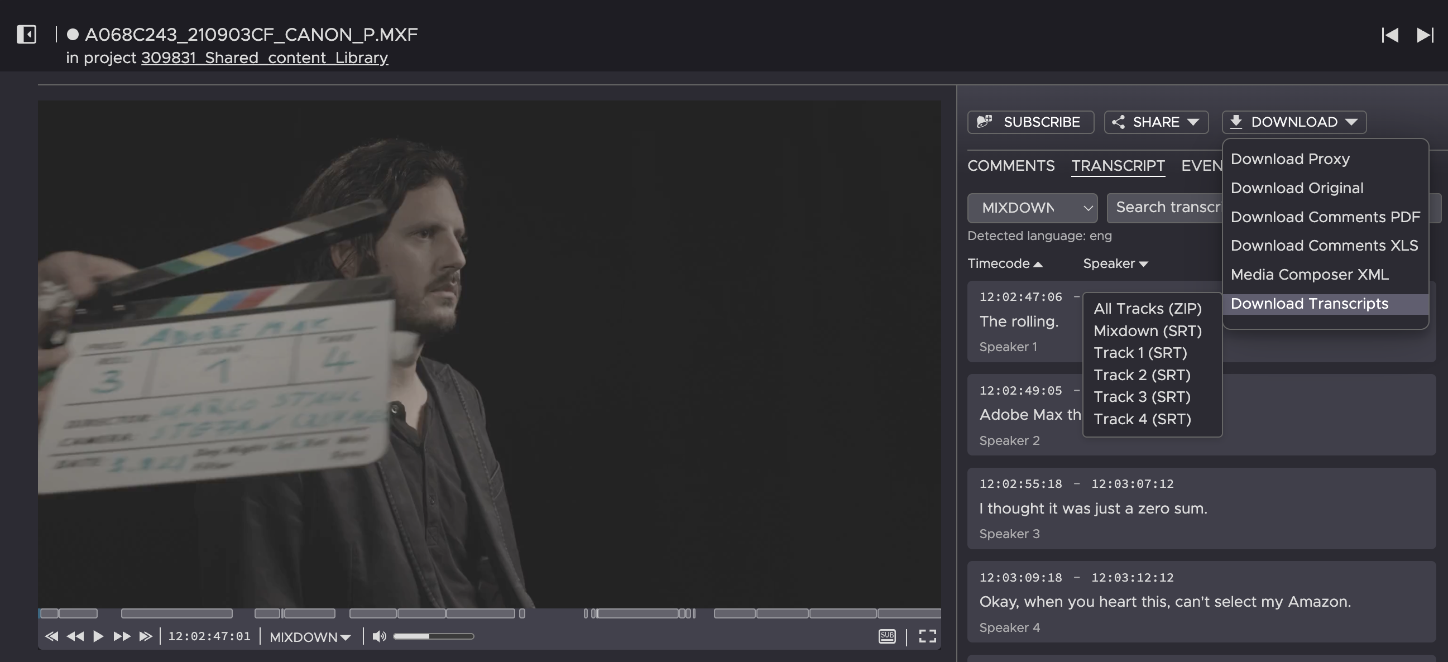Image resolution: width=1448 pixels, height=662 pixels.
Task: Go to next asset icon
Action: pyautogui.click(x=1425, y=35)
